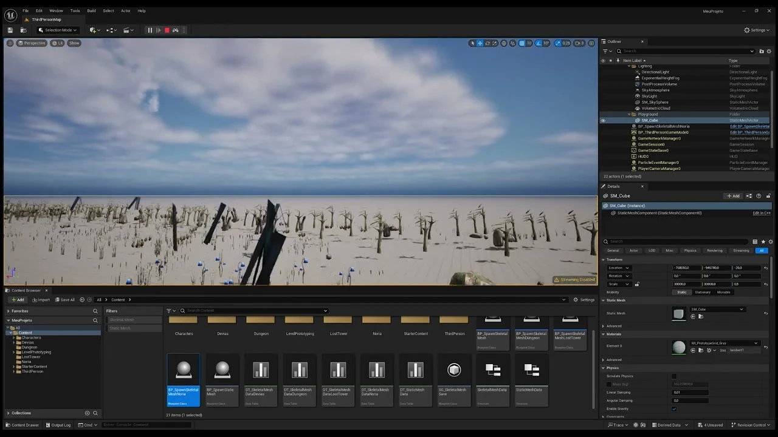The image size is (778, 437).
Task: Switch to the Physics tab in Details
Action: pyautogui.click(x=691, y=250)
